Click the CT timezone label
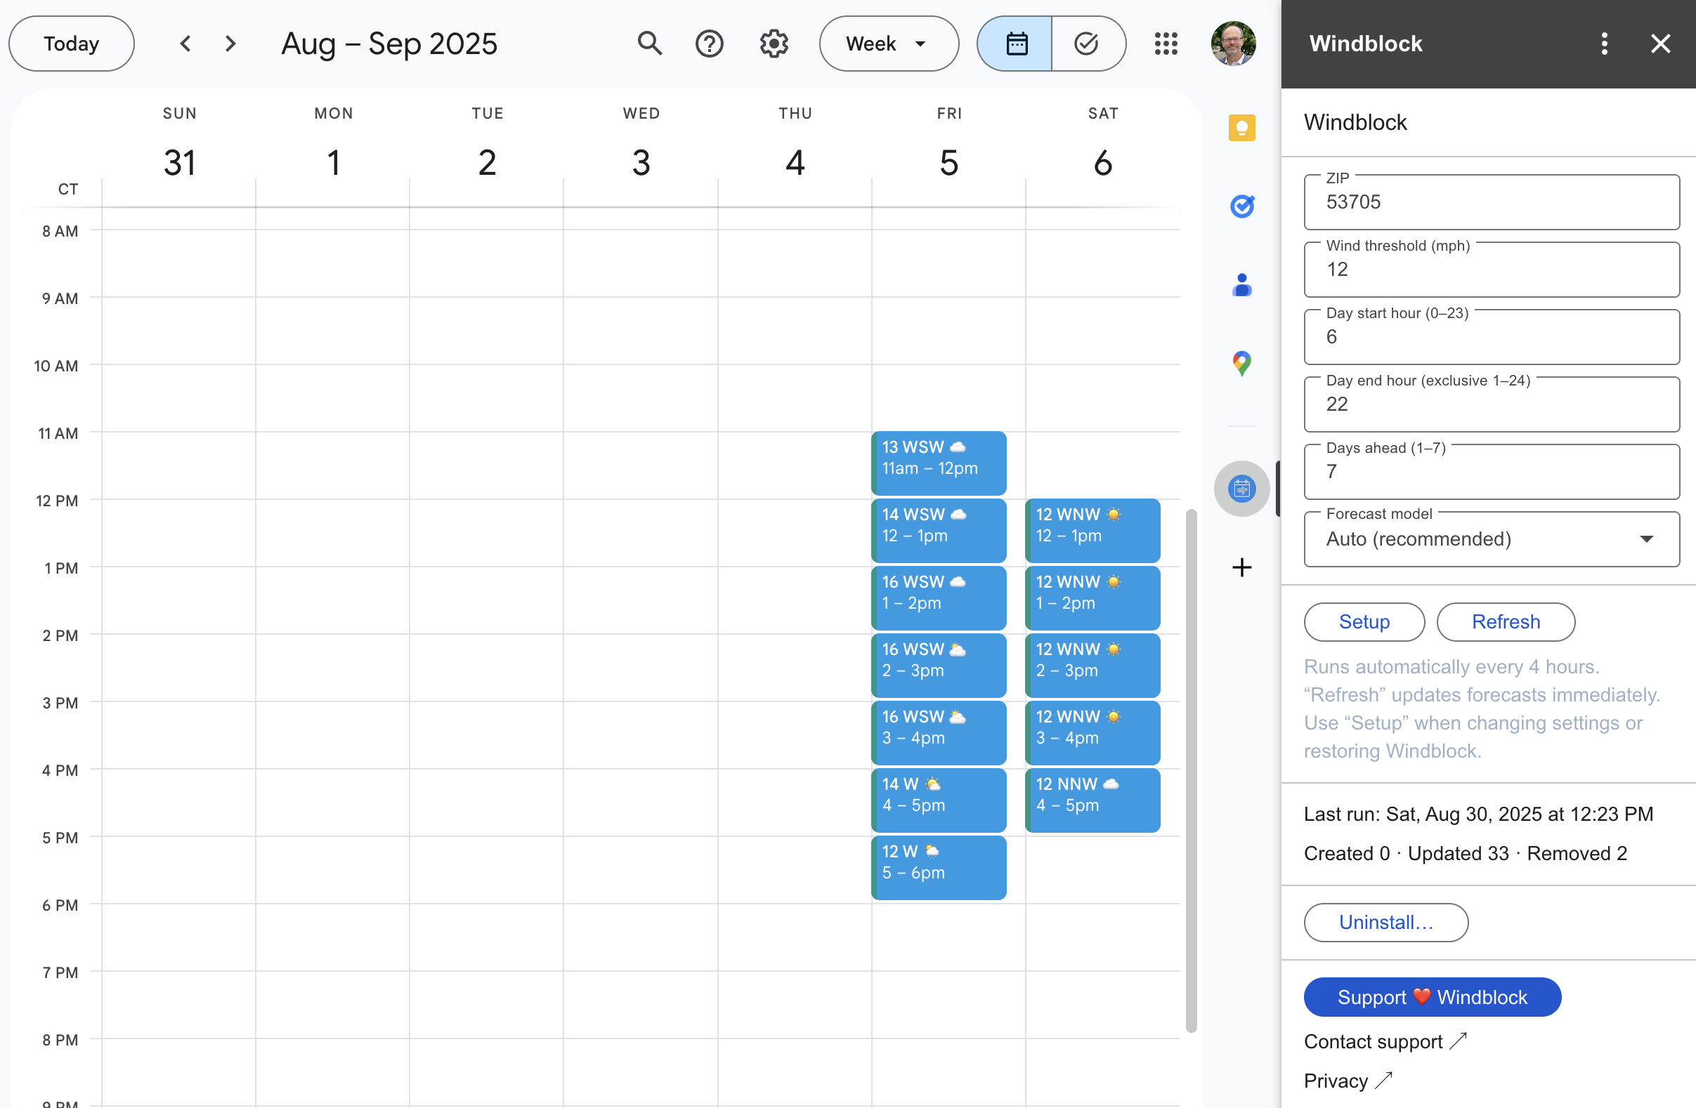1696x1108 pixels. coord(67,190)
